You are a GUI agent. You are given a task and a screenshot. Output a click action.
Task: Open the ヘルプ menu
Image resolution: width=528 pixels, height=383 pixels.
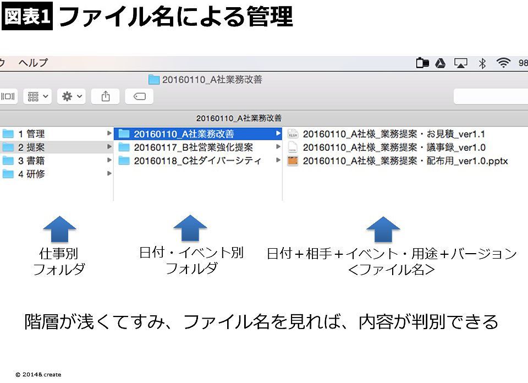point(33,63)
